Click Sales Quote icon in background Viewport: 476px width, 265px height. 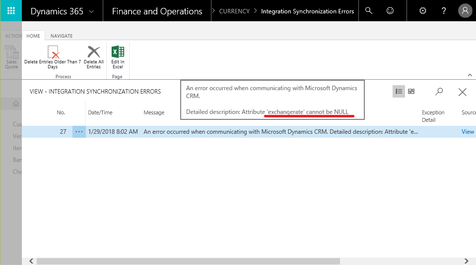pos(11,57)
